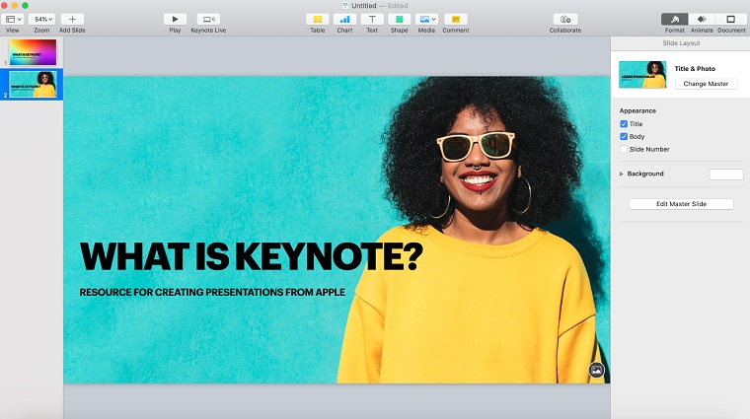Insert a table with Table icon

pos(317,19)
